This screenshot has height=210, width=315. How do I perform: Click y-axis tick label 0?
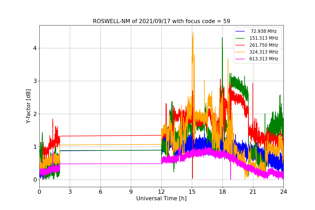point(35,180)
